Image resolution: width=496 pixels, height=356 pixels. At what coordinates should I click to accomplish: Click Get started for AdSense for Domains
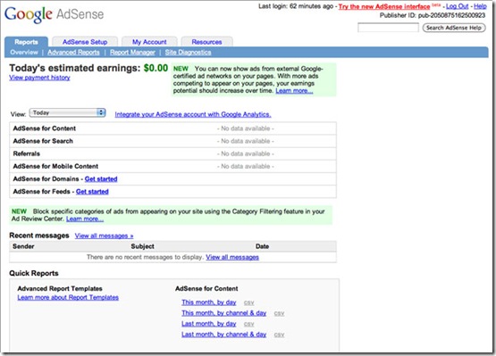pos(101,179)
